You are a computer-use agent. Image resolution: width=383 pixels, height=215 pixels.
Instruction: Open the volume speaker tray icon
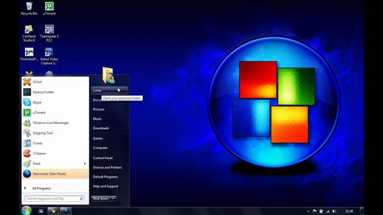pyautogui.click(x=334, y=211)
